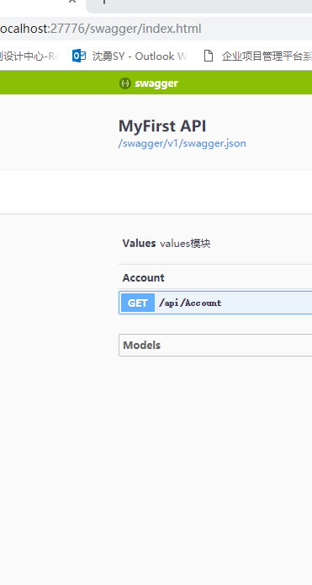Screen dimensions: 312x585
Task: Collapse the Account section header
Action: pyautogui.click(x=215, y=277)
